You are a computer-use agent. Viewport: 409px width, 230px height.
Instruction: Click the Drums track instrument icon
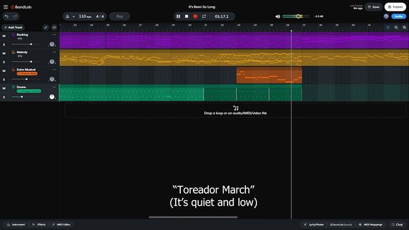click(x=13, y=87)
